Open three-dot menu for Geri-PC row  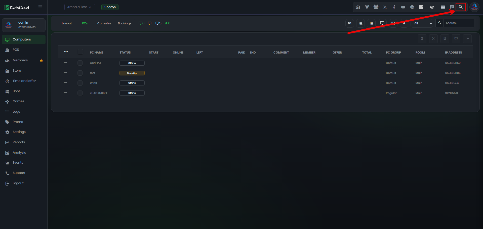pyautogui.click(x=65, y=62)
